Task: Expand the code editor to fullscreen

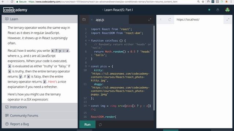Action: [x=150, y=20]
